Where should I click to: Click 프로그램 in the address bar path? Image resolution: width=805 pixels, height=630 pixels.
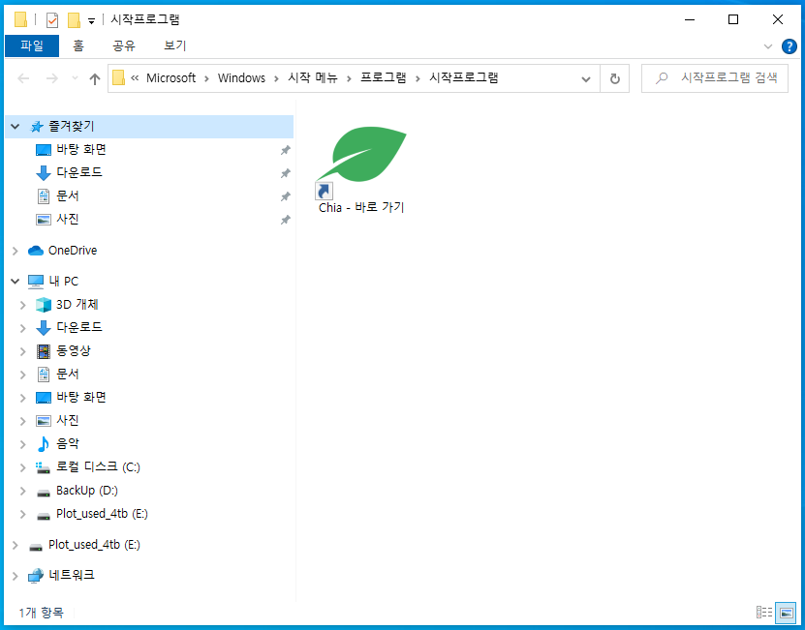point(383,78)
